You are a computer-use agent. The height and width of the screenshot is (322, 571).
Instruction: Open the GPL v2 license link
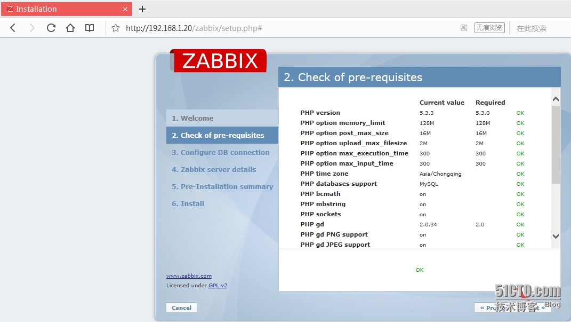[218, 286]
